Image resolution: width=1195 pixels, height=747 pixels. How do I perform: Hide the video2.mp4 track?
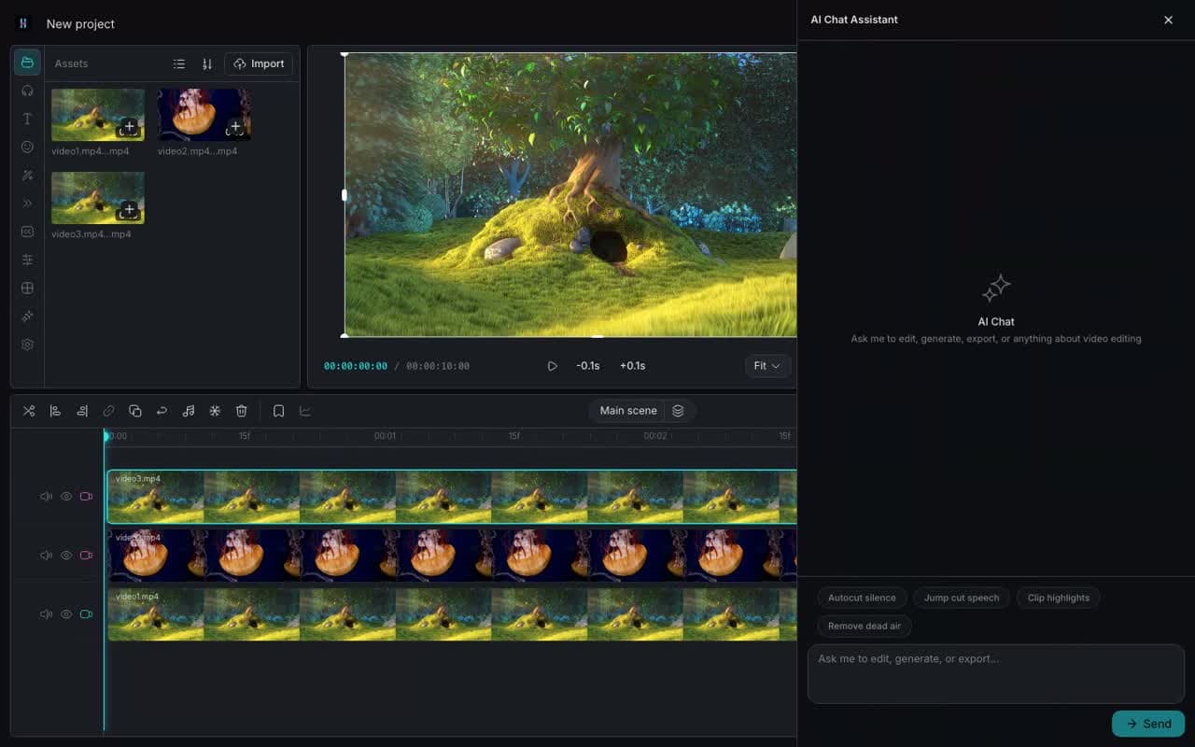pyautogui.click(x=66, y=556)
